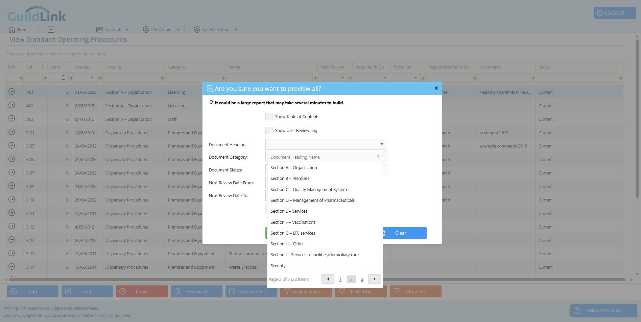
Task: Open the System Admin menu
Action: pos(216,30)
